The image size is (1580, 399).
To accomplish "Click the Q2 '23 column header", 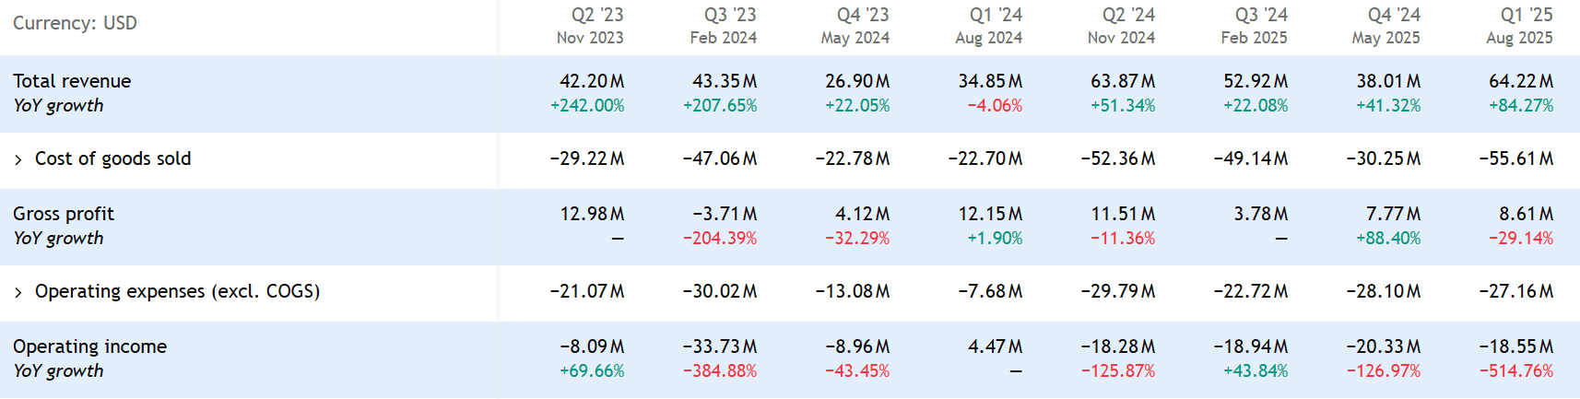I will (591, 26).
